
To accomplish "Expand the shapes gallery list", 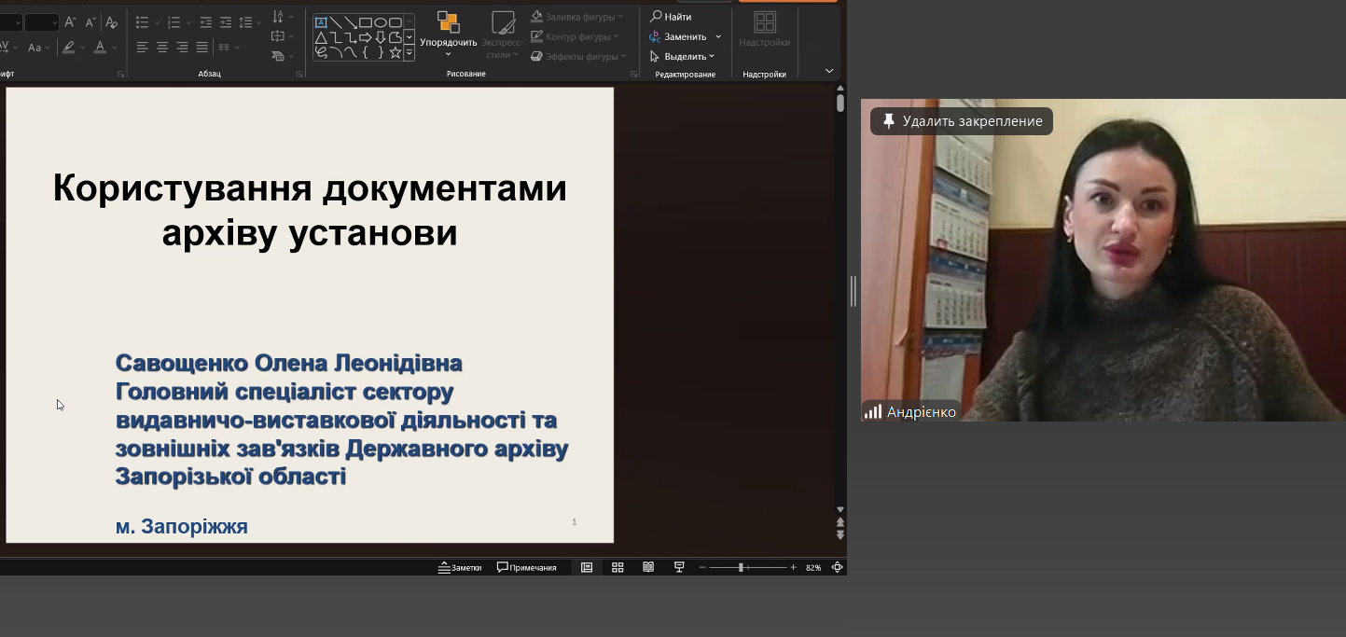I will coord(409,53).
